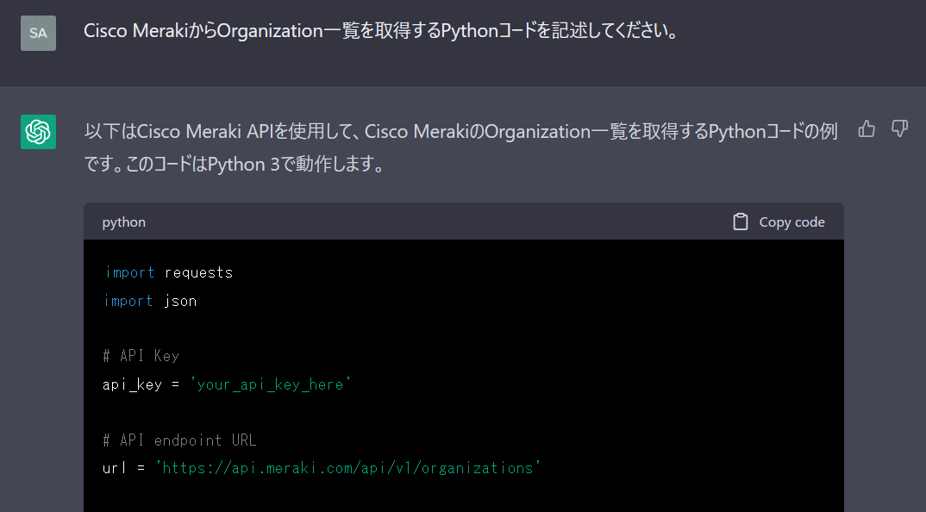This screenshot has height=512, width=926.
Task: Click the green ChatGPT logo avatar
Action: pyautogui.click(x=39, y=132)
